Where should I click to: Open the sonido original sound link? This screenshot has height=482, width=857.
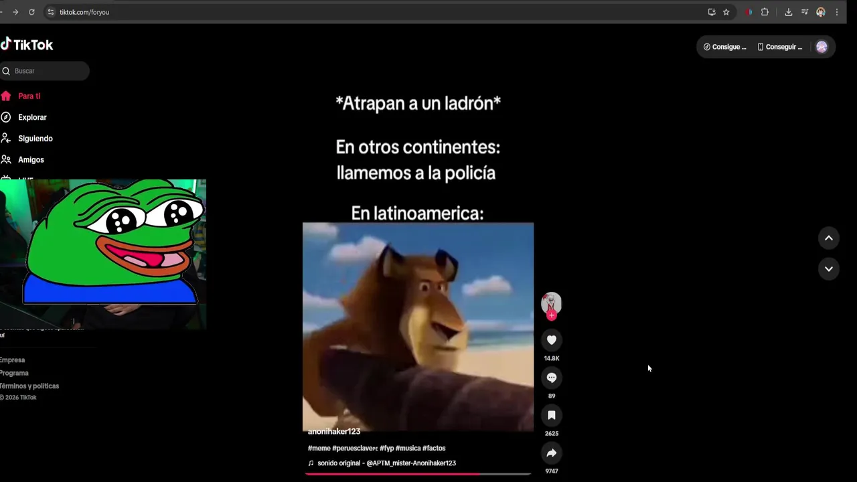[x=382, y=463]
